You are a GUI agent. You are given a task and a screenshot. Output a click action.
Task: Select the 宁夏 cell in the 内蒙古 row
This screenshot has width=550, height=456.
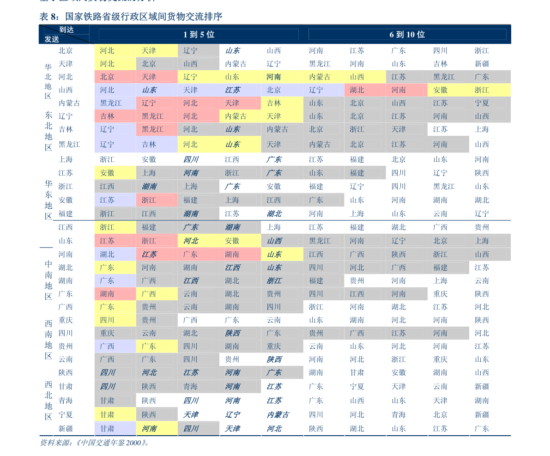point(482,103)
